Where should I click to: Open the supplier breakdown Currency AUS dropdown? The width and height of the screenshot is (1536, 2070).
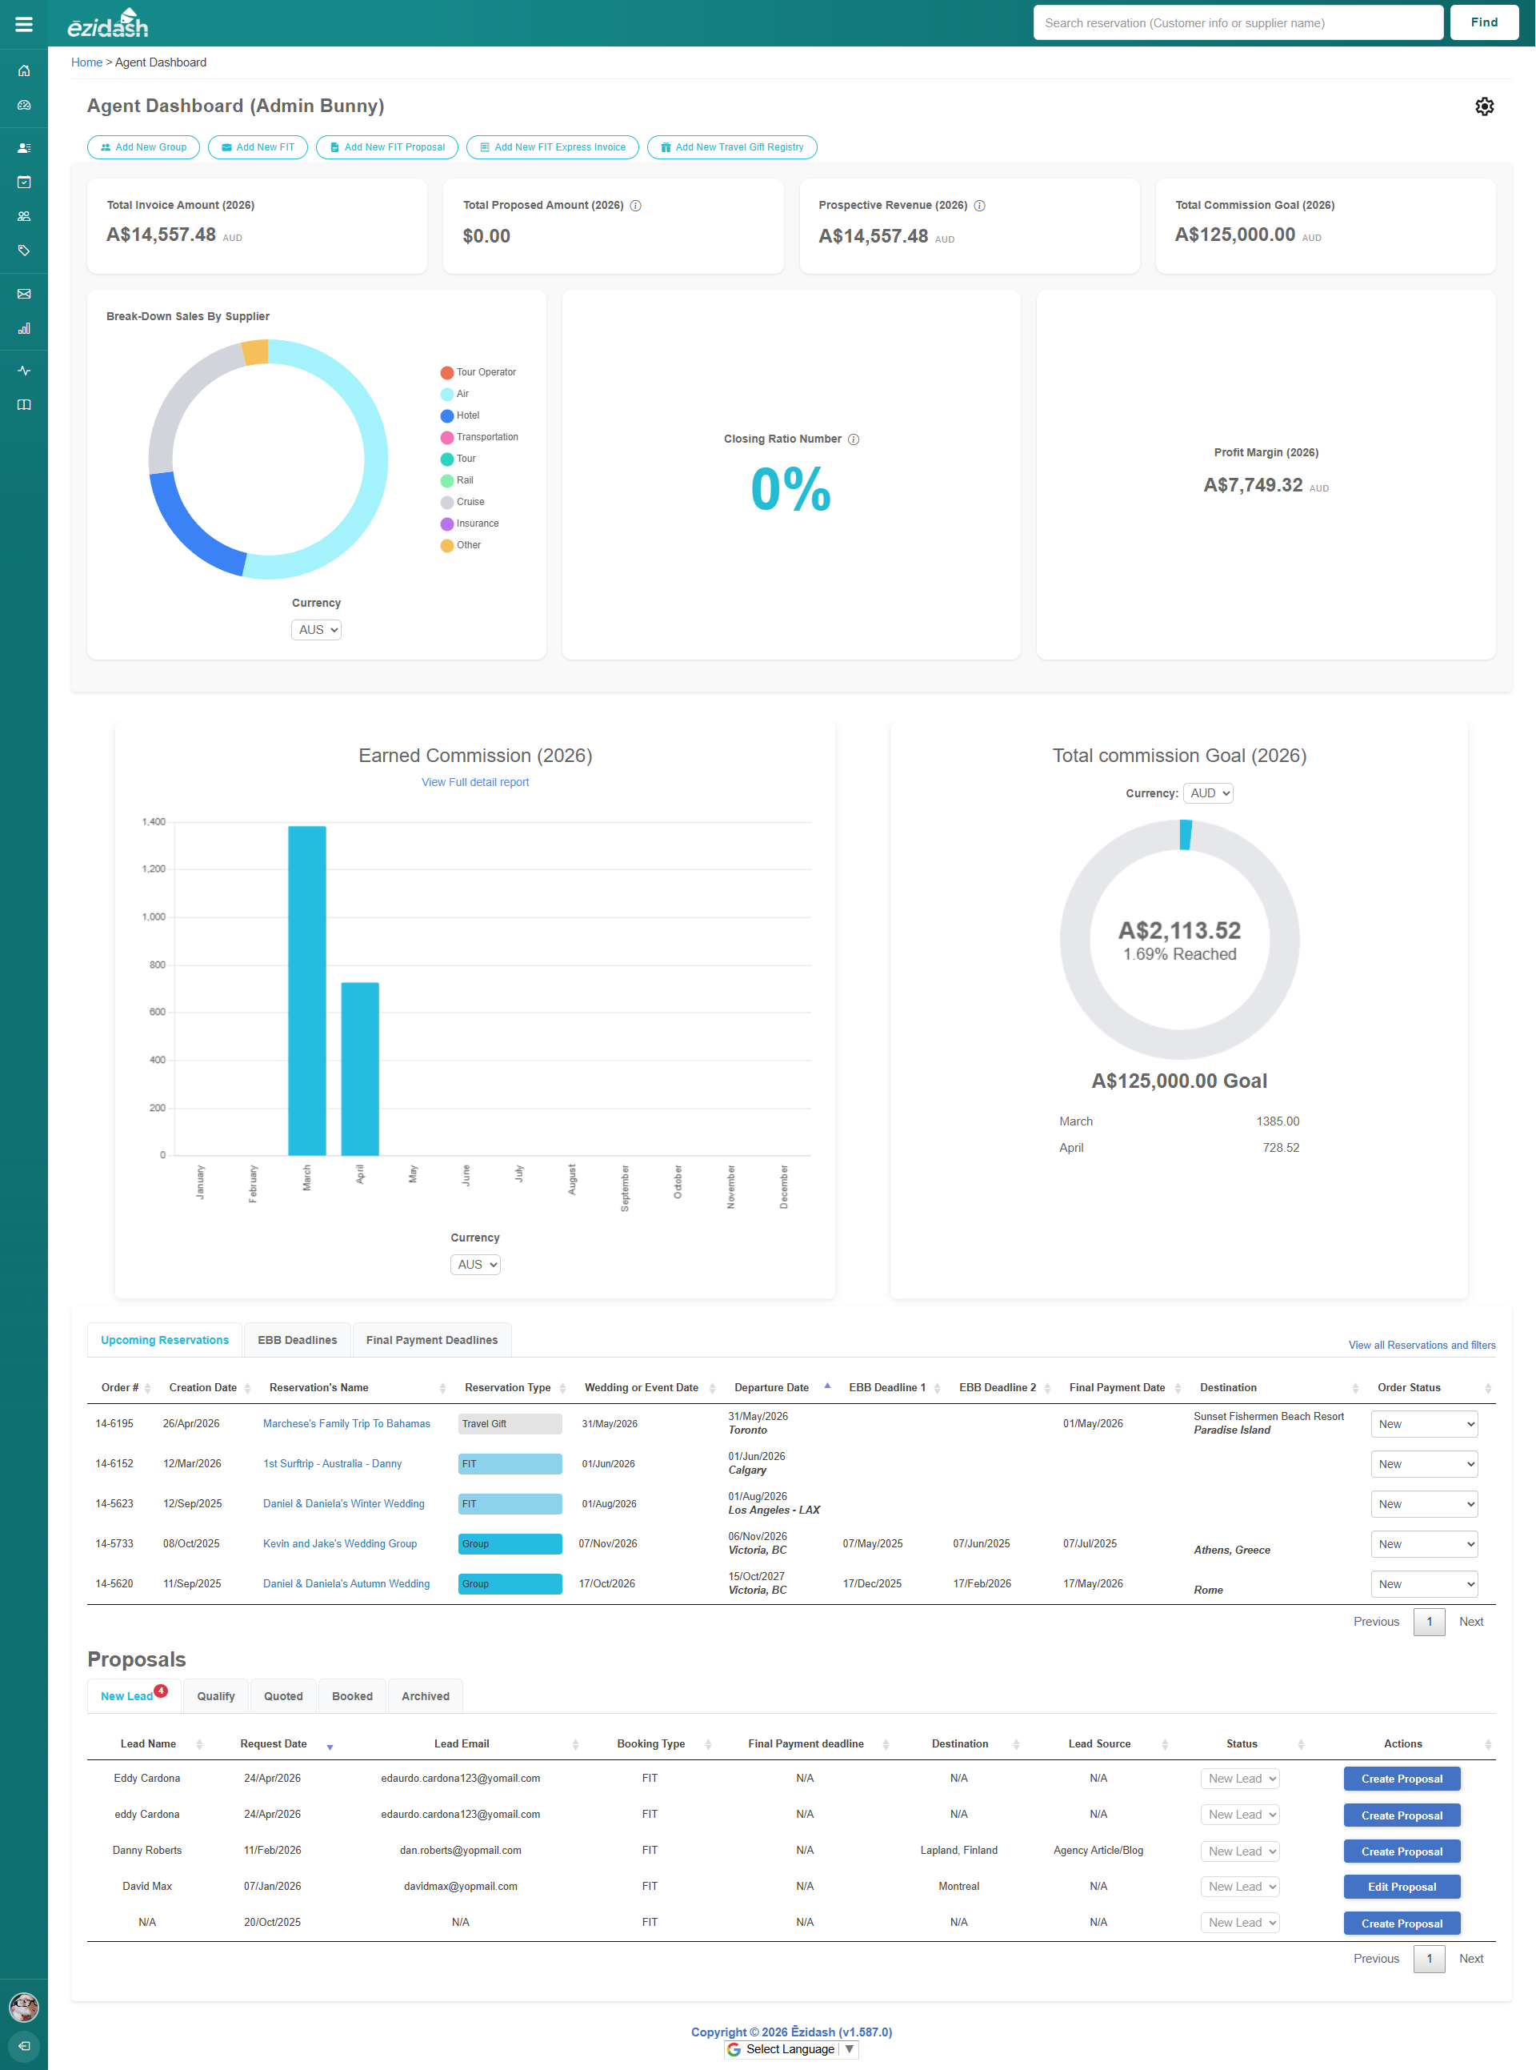tap(316, 630)
